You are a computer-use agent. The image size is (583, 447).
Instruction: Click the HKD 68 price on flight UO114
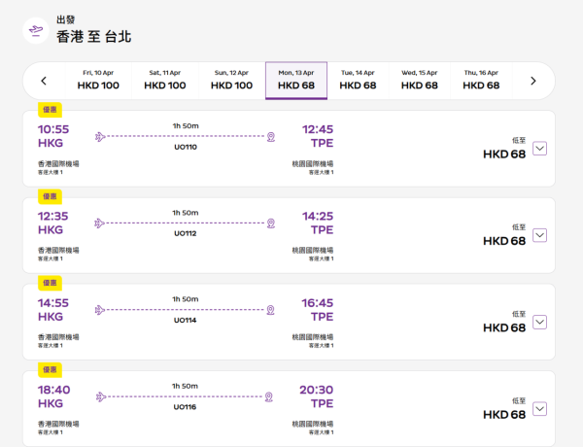click(x=504, y=327)
